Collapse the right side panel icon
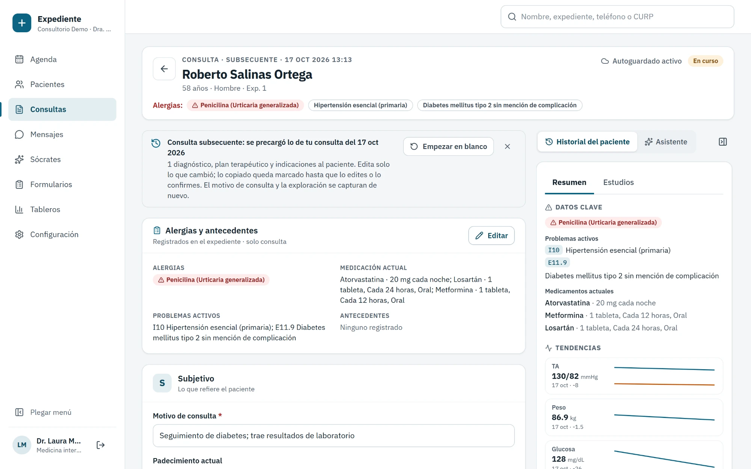The width and height of the screenshot is (751, 469). coord(723,142)
